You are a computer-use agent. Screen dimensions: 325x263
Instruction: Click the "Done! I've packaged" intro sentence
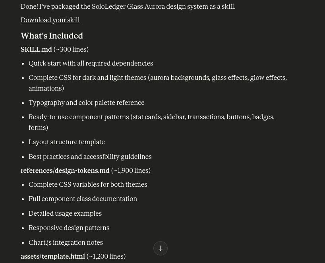(x=128, y=6)
